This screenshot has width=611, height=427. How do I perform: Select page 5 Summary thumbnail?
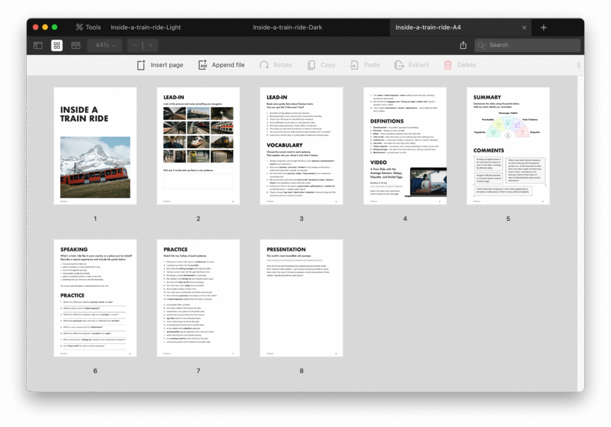[x=508, y=146]
